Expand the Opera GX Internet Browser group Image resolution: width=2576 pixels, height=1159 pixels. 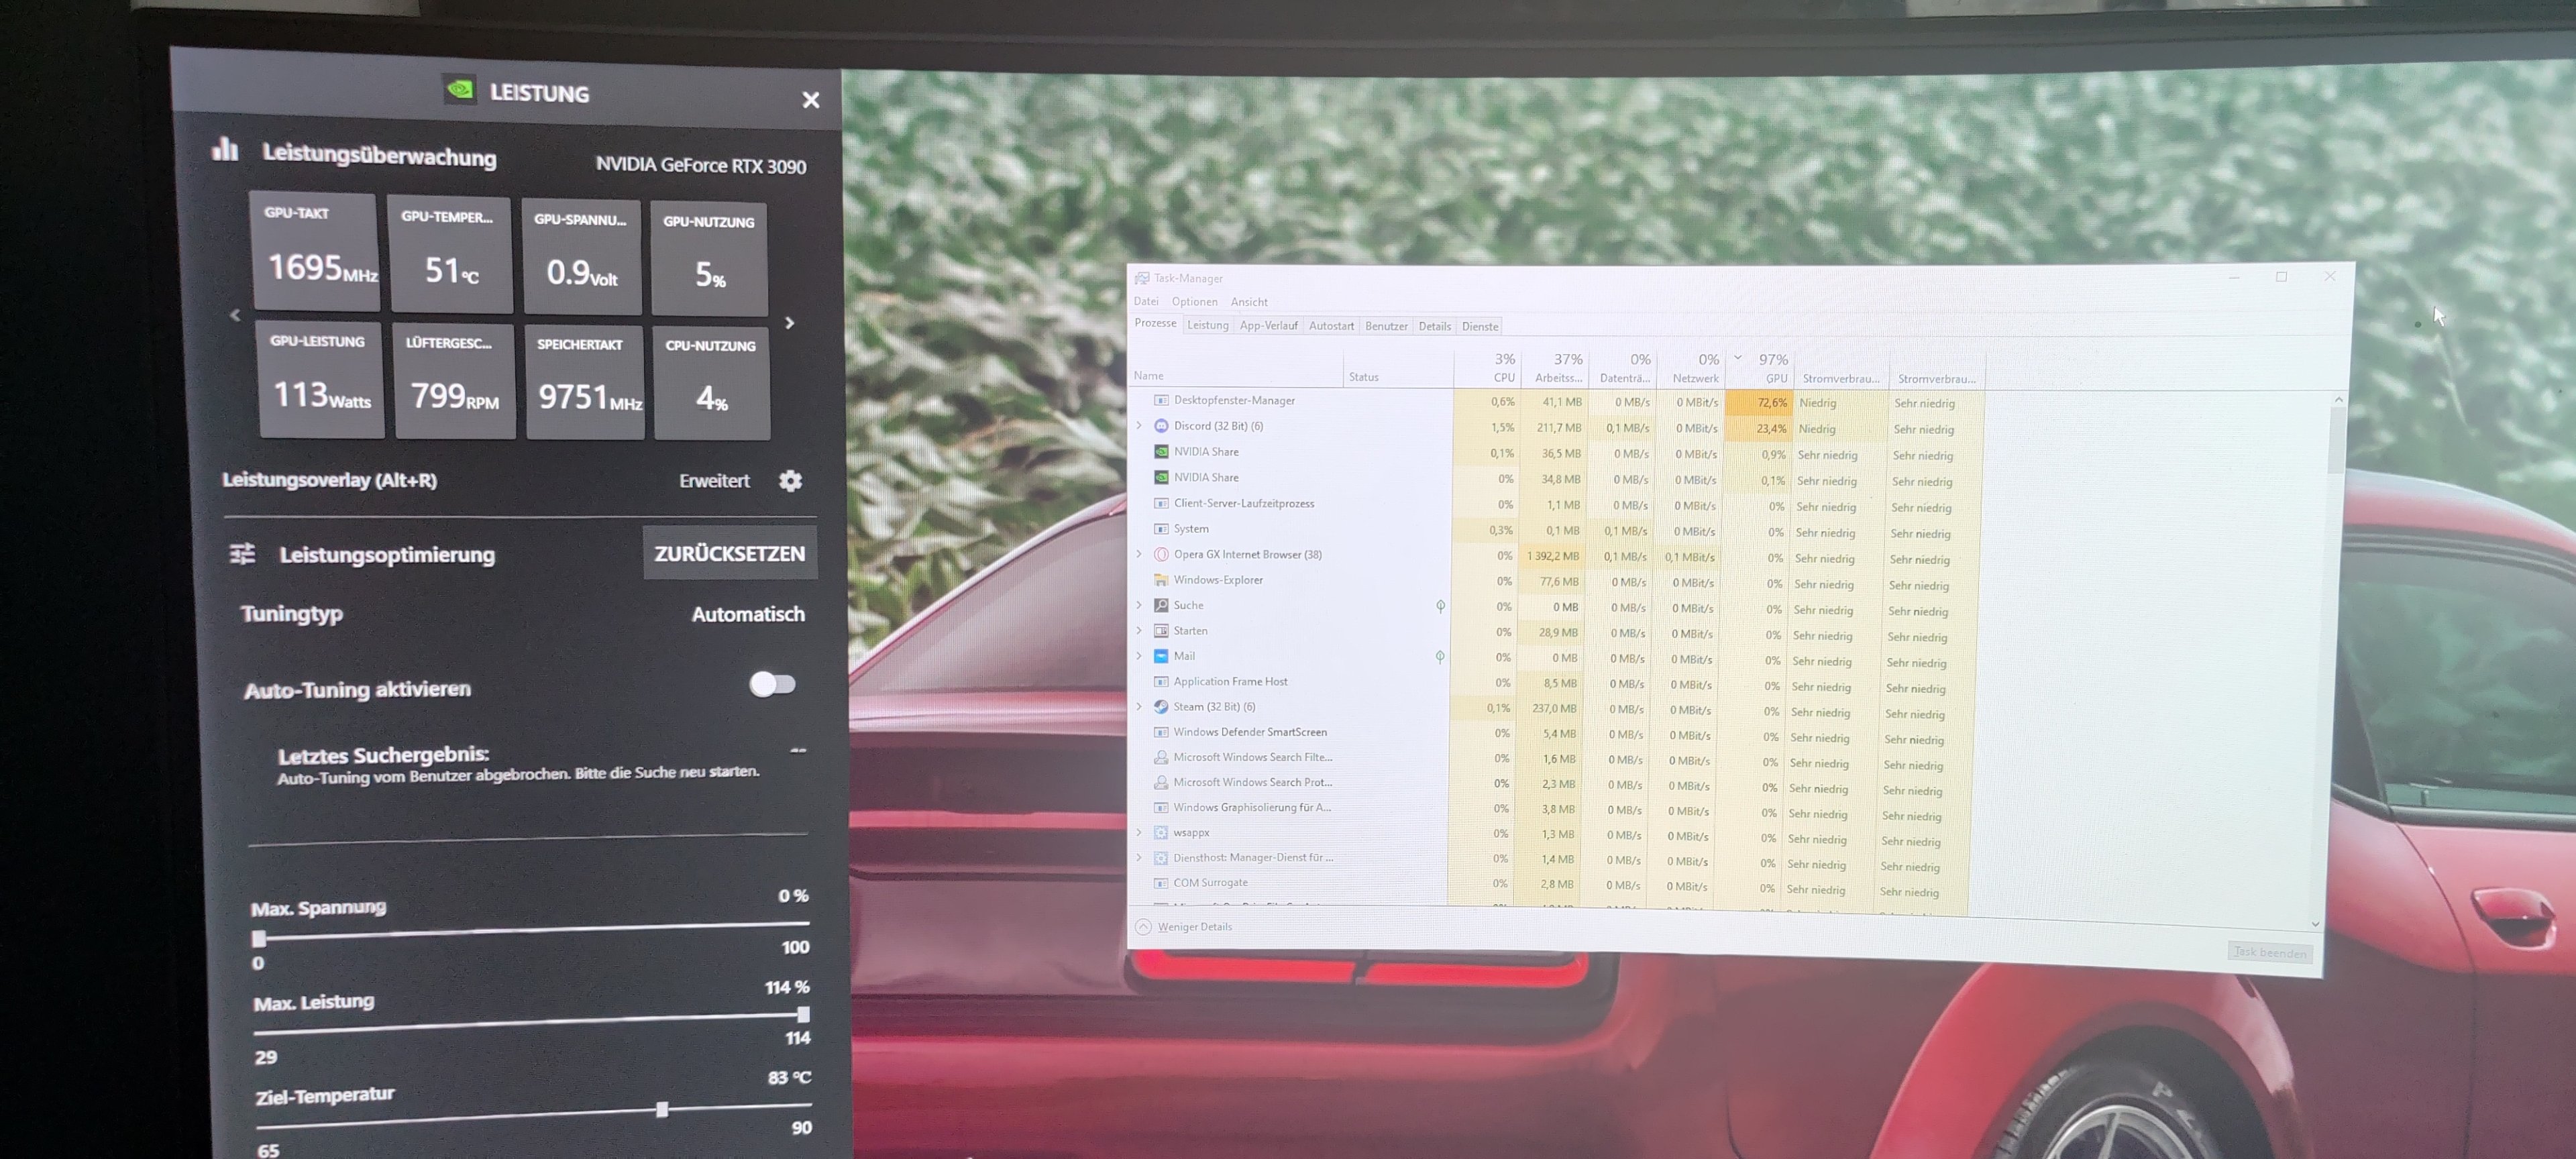(1139, 554)
